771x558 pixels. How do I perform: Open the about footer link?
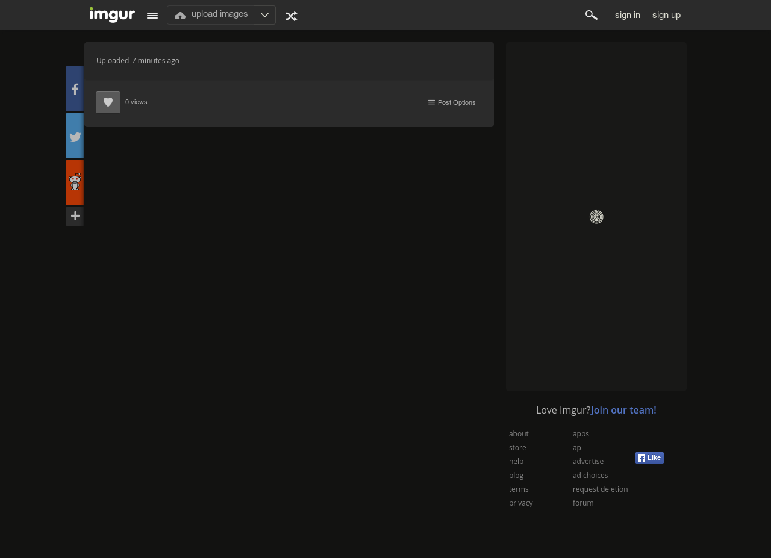point(519,434)
